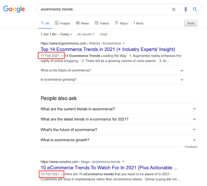Expand 'What are the current trends in ecommerce?'
Viewport: 207px width, 186px height.
point(119,109)
